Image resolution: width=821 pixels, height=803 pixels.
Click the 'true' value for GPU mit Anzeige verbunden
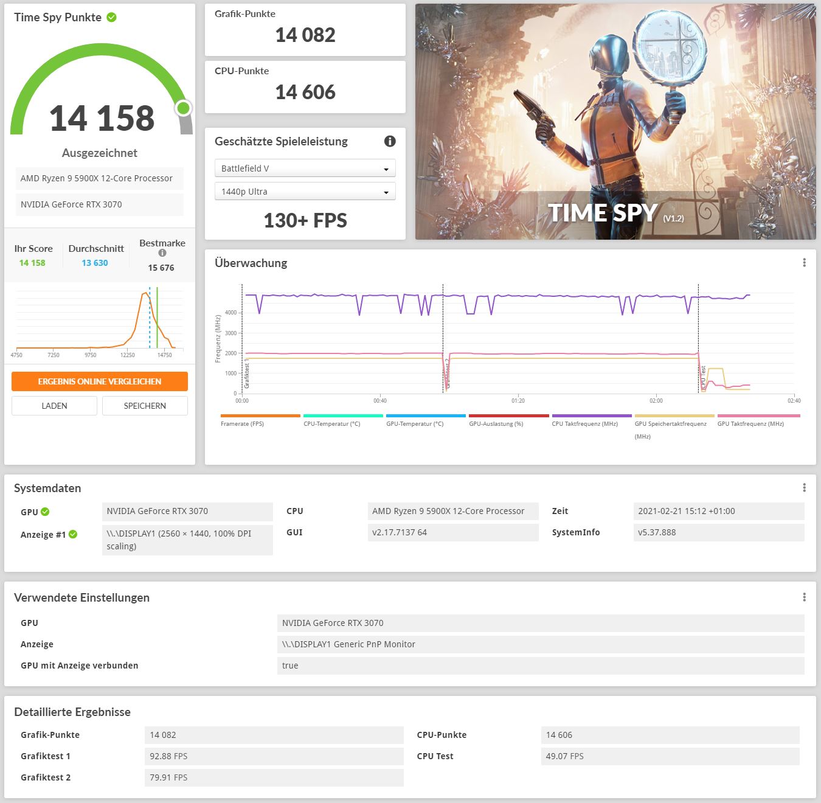click(541, 666)
